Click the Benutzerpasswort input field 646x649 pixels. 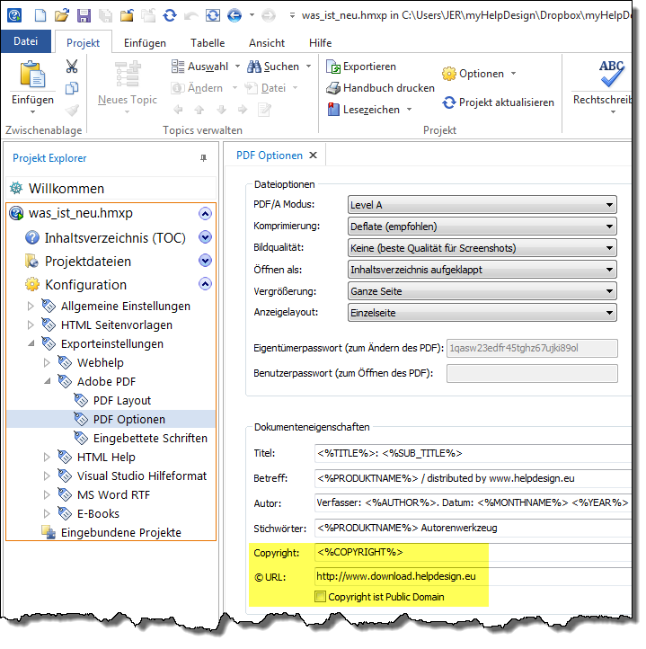coord(531,374)
